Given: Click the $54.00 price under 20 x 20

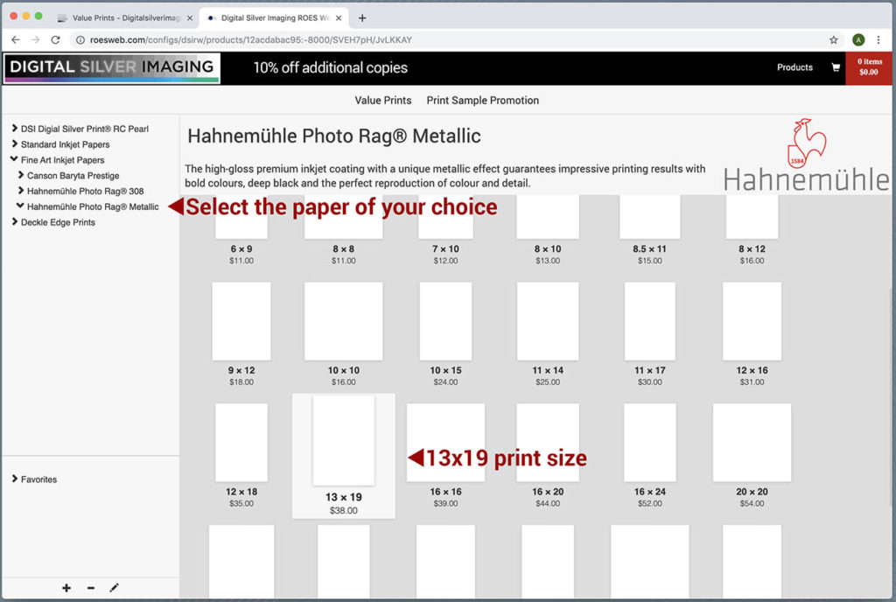Looking at the screenshot, I should pos(752,504).
